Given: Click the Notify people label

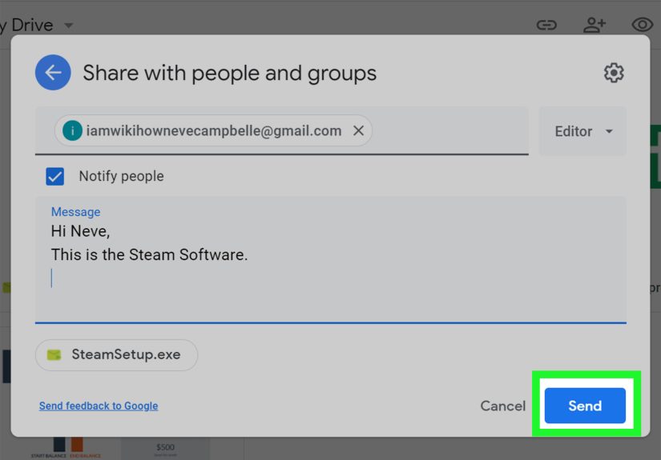Looking at the screenshot, I should (x=122, y=176).
